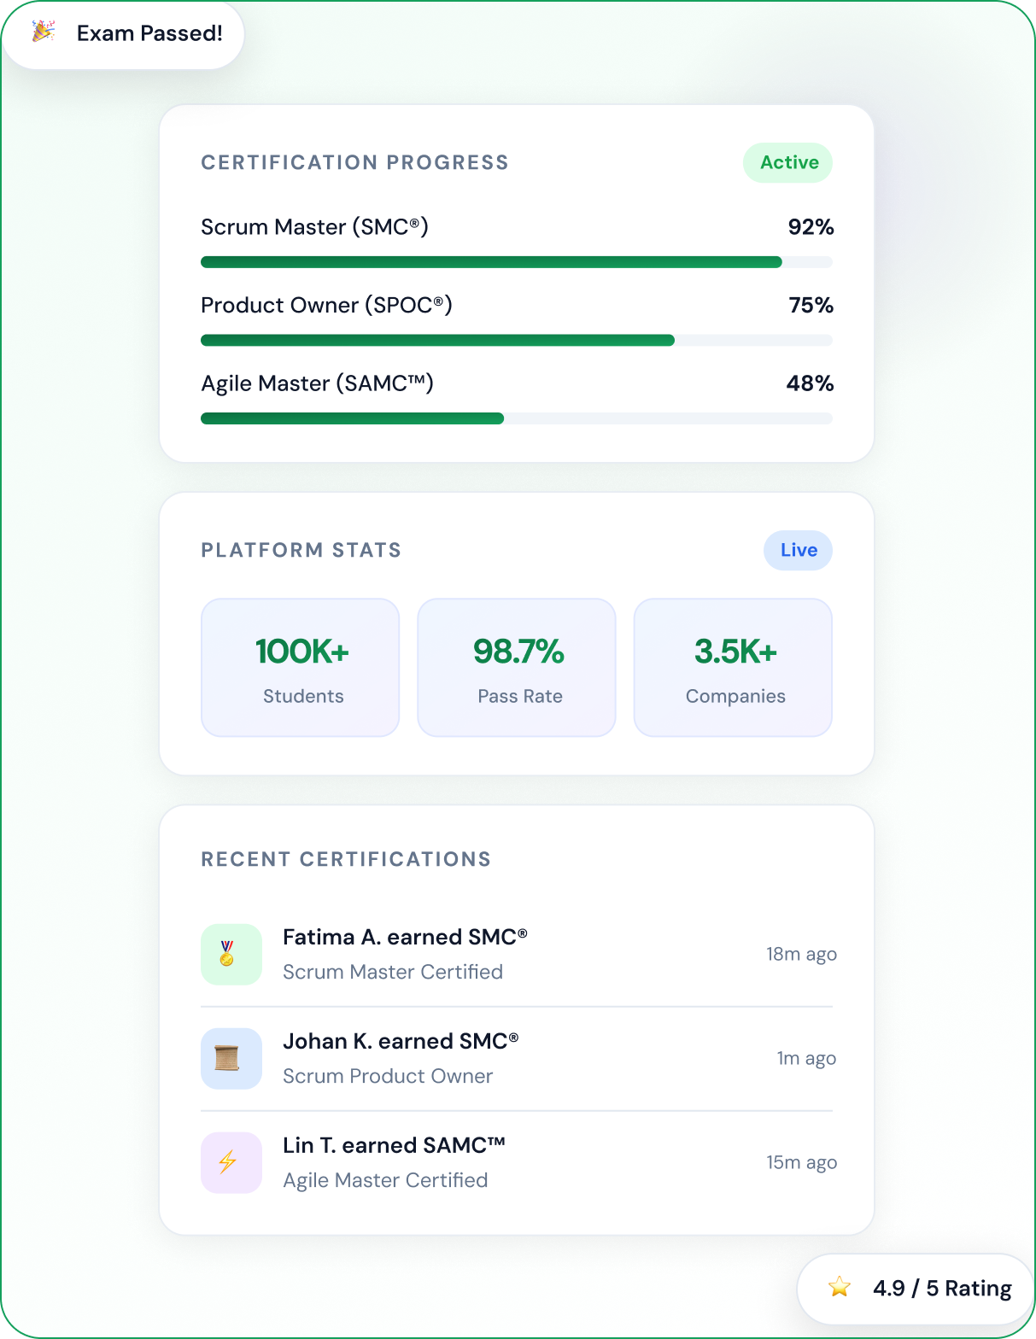1036x1339 pixels.
Task: Click the Live status badge
Action: (x=798, y=550)
